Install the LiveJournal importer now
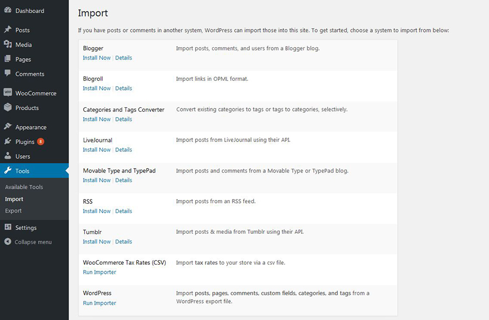 [97, 149]
